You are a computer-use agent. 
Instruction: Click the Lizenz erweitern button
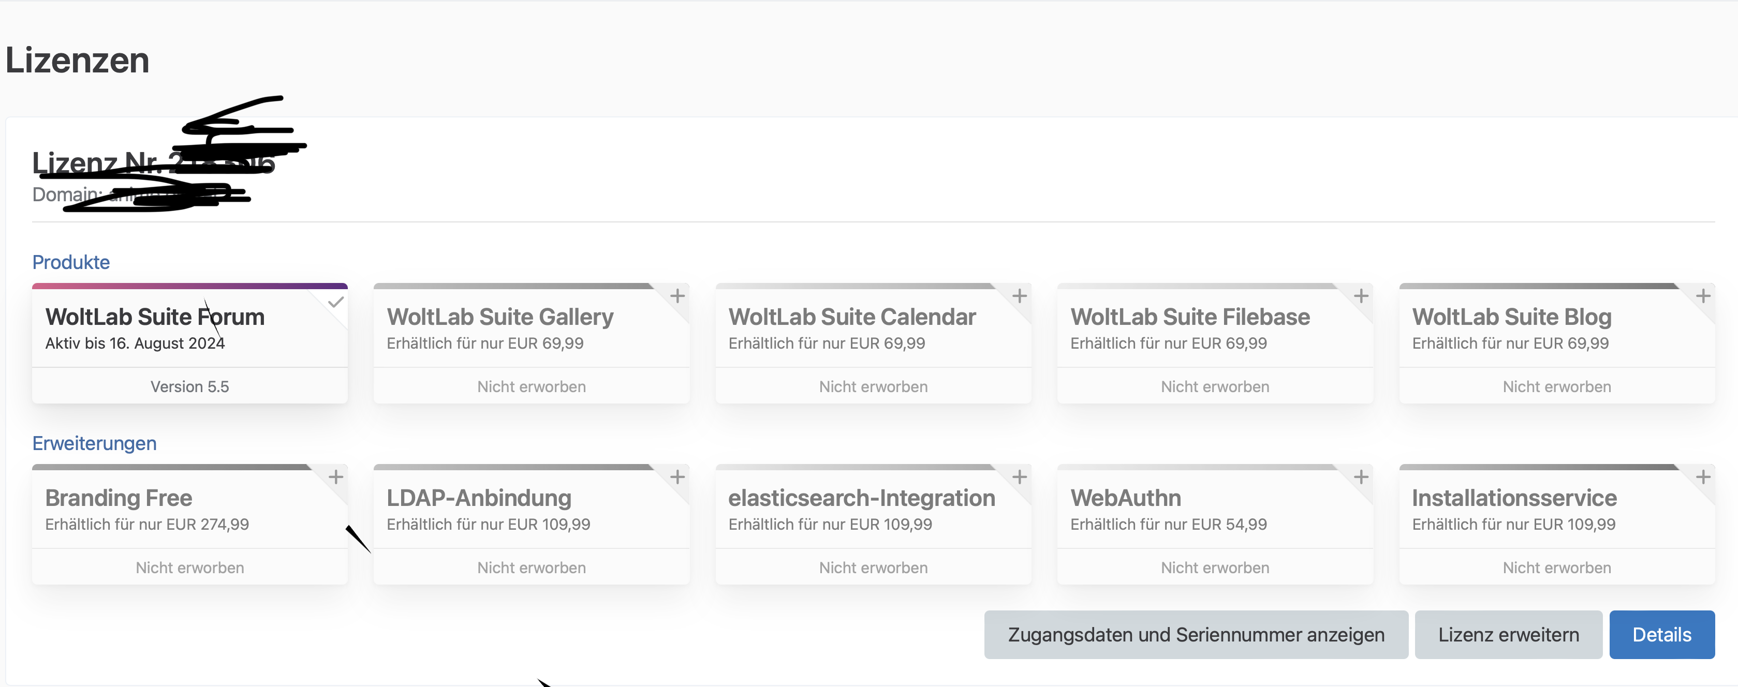(1508, 634)
